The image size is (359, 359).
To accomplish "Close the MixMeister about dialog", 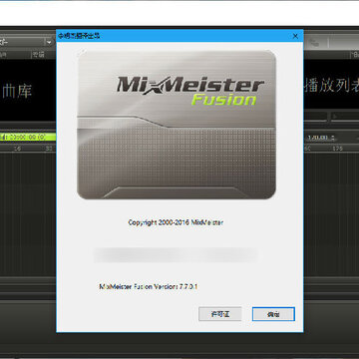I will 295,36.
